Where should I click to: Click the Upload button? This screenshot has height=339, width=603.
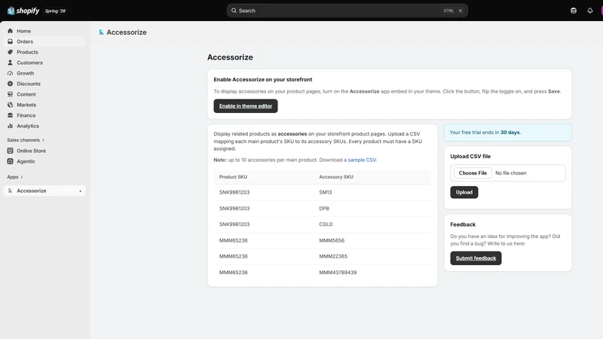tap(464, 192)
